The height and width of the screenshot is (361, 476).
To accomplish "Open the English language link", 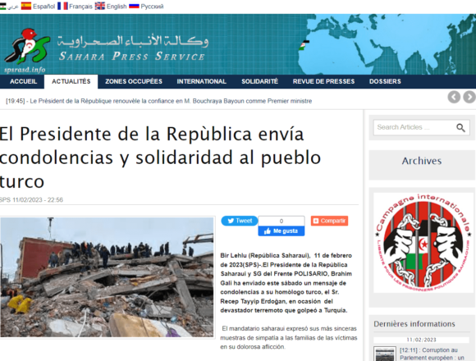I will [117, 7].
